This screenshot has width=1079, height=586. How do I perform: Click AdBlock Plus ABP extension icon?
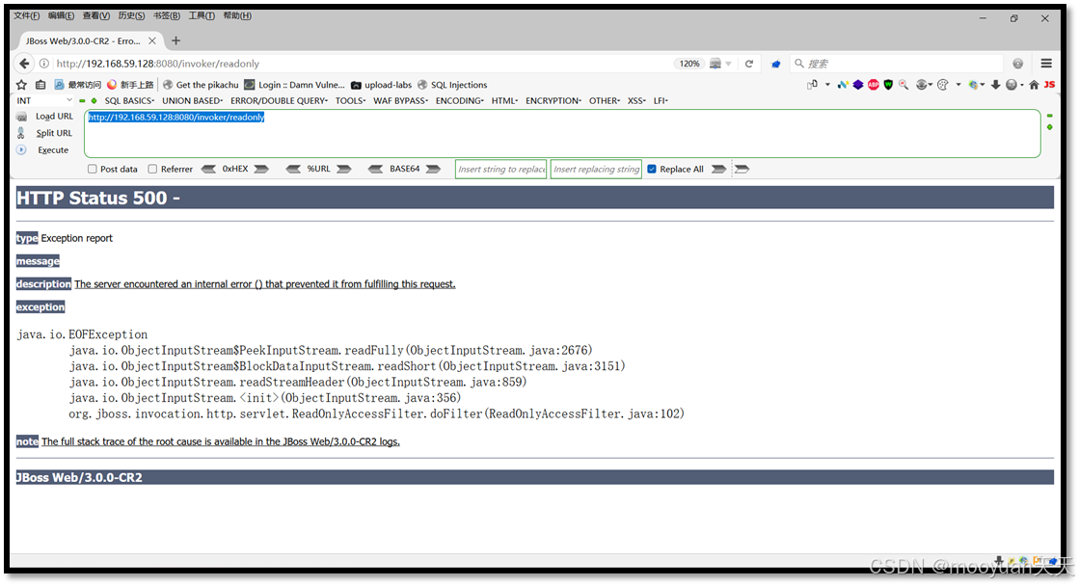tap(874, 85)
